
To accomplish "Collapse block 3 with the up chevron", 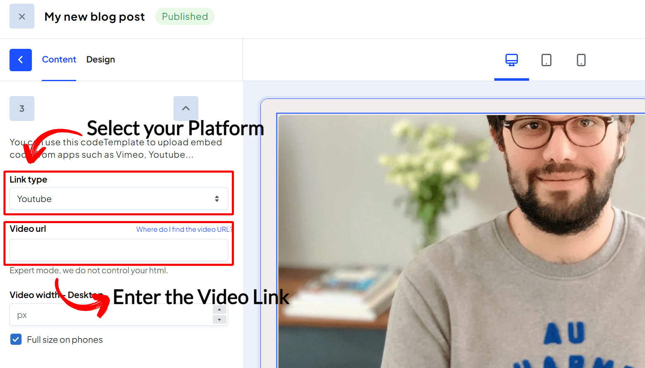I will 185,108.
